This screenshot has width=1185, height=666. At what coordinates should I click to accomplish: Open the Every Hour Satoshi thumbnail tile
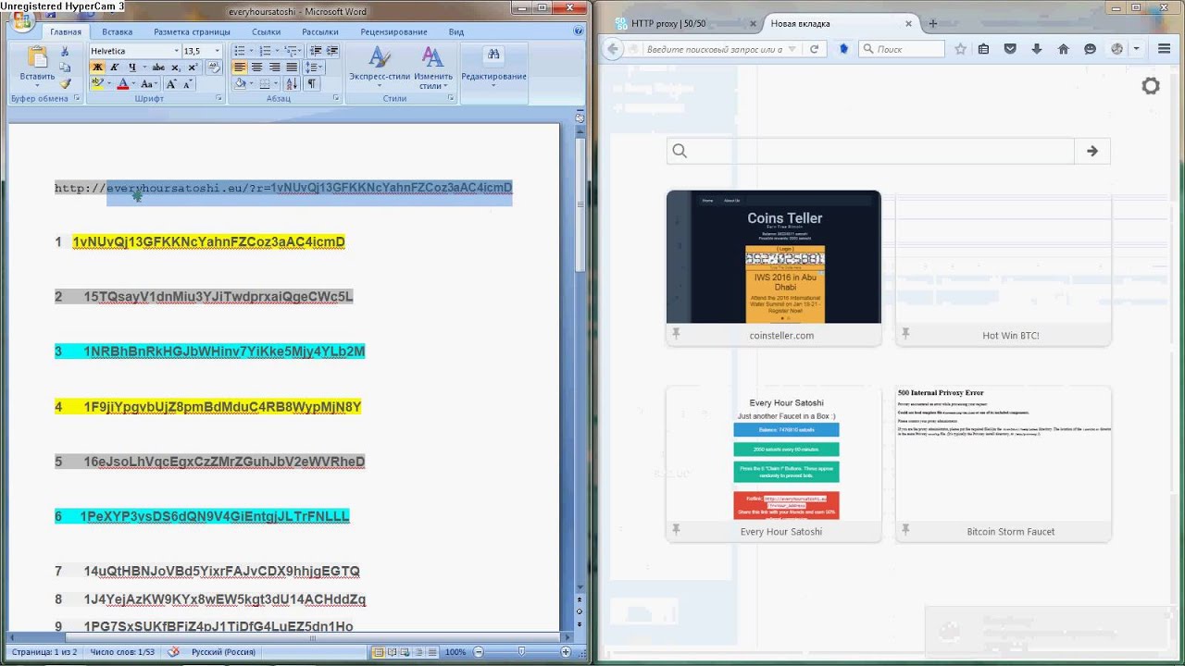point(774,463)
